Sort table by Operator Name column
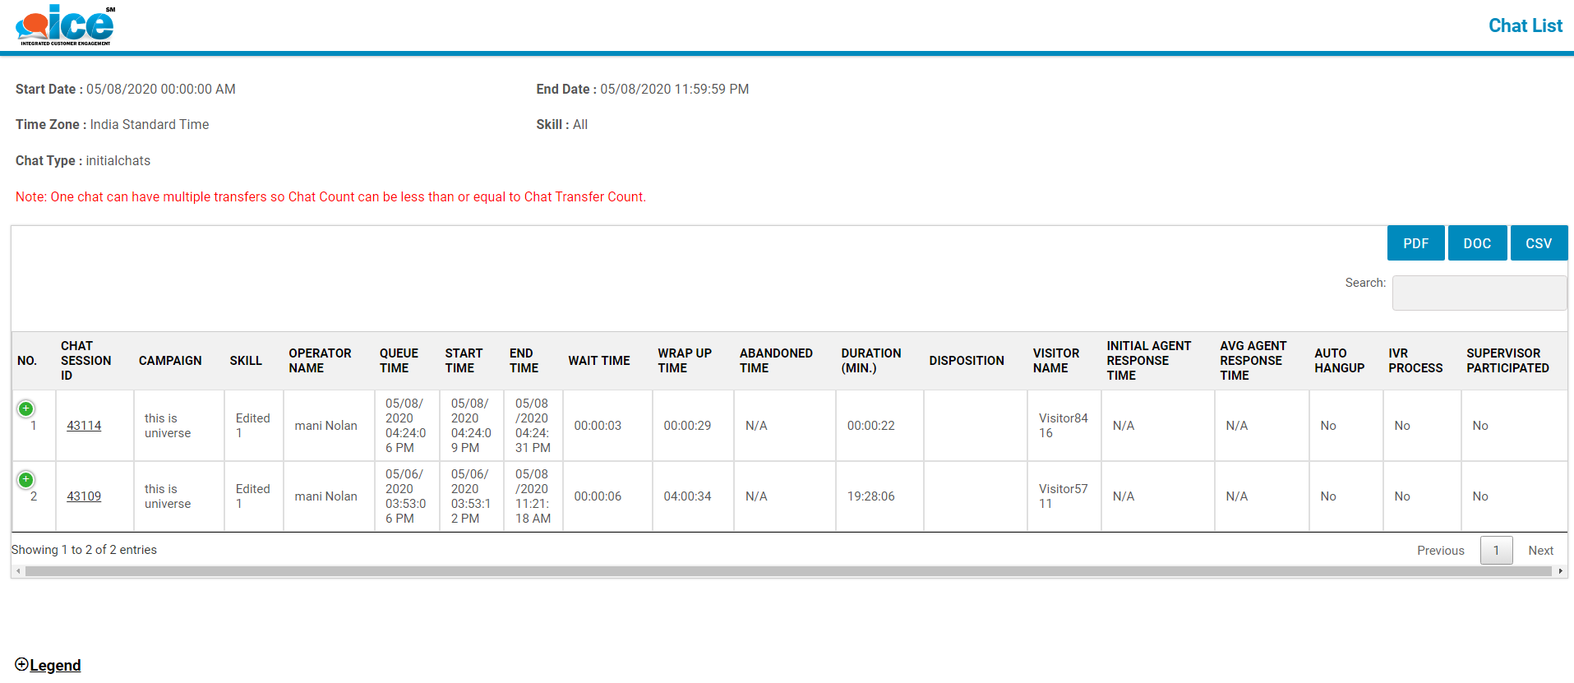 click(320, 361)
